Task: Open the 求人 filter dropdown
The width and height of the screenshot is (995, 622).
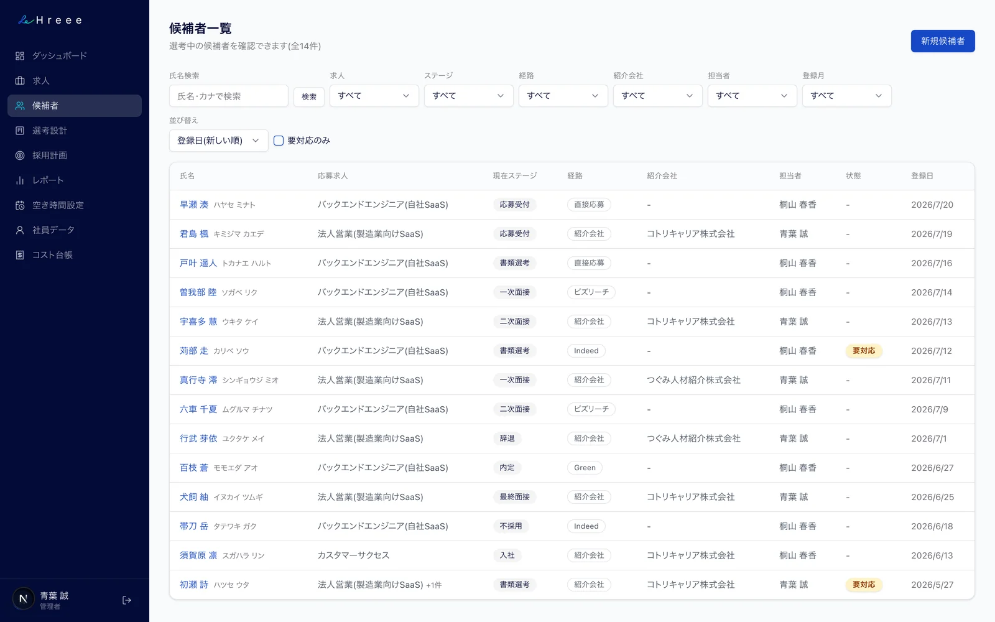Action: [x=374, y=96]
